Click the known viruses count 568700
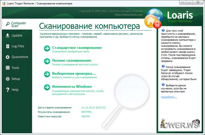The width and height of the screenshot is (205, 135). tap(86, 117)
